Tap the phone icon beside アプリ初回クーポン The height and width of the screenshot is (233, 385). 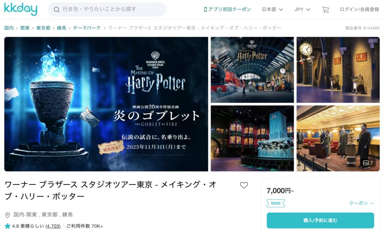point(205,9)
